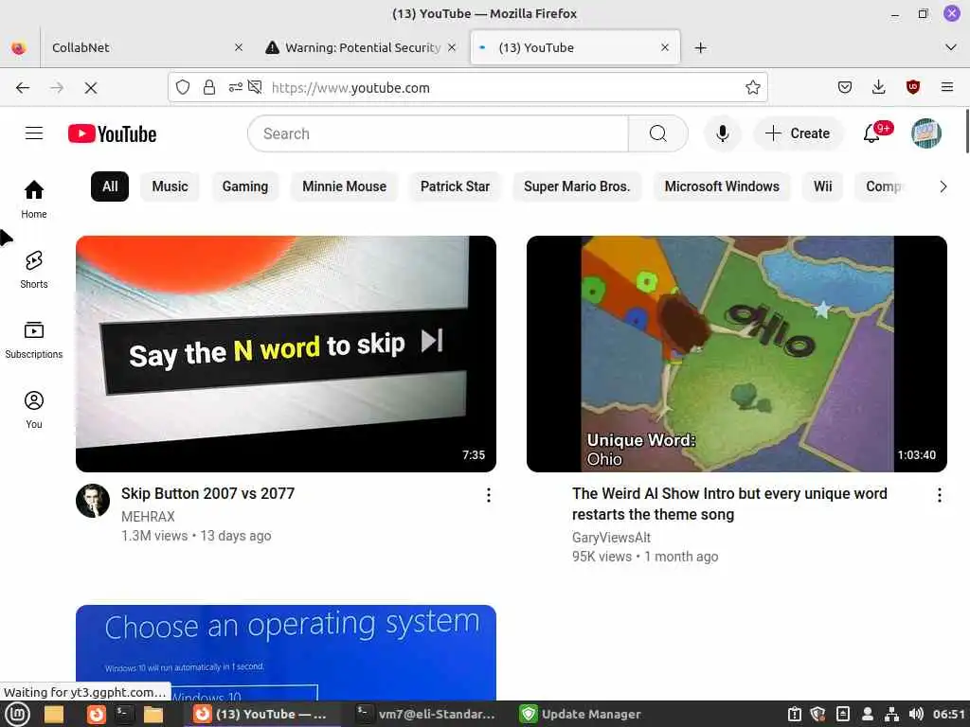Click the YouTube logo
This screenshot has width=970, height=727.
[112, 133]
